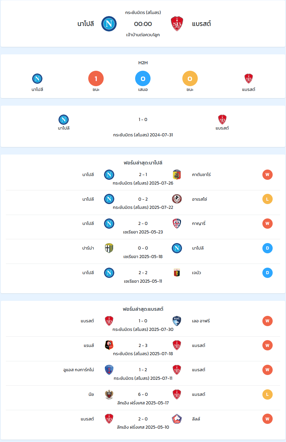Image resolution: width=286 pixels, height=442 pixels.
Task: Click the Rennes team crest
Action: click(109, 345)
